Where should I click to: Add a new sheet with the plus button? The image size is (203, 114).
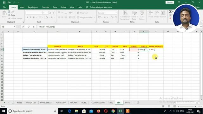pyautogui.click(x=138, y=103)
